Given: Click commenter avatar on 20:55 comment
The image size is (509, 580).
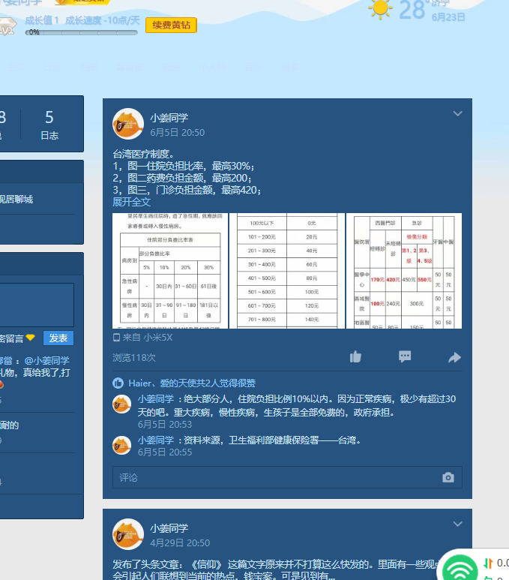Looking at the screenshot, I should (x=121, y=446).
